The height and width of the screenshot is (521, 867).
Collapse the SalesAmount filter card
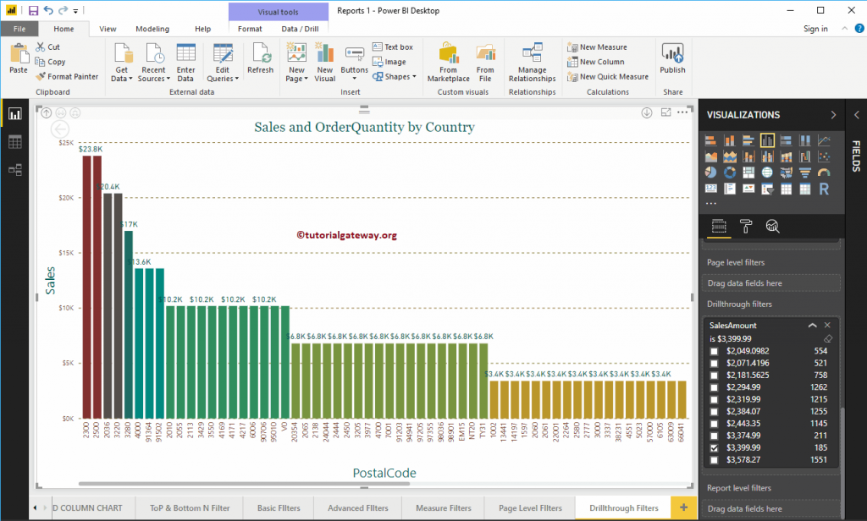pyautogui.click(x=812, y=325)
